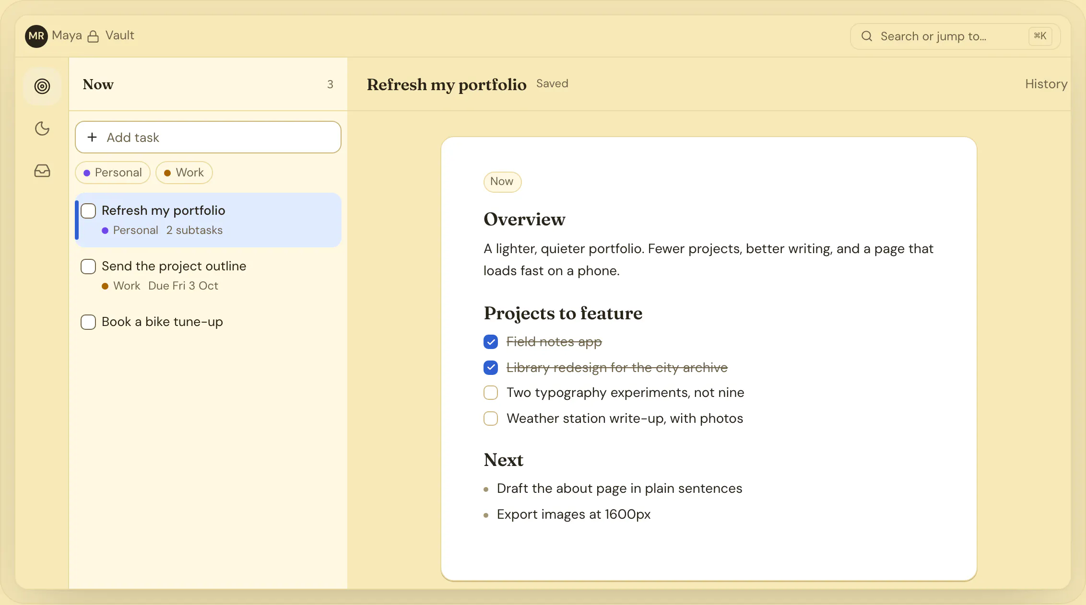
Task: Click the Work label under Send the project outline
Action: (x=127, y=286)
